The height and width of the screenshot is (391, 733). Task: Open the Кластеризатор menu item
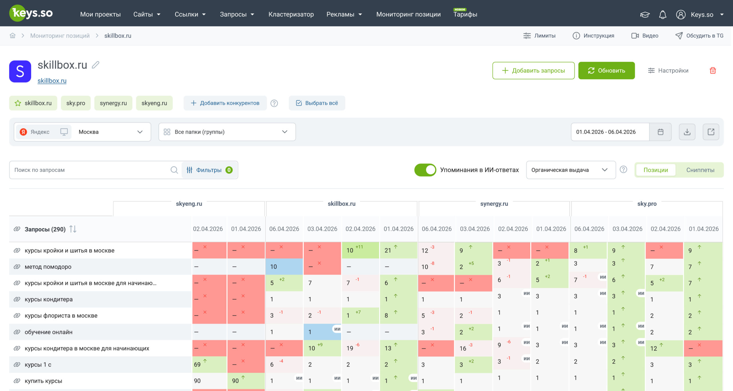[291, 14]
